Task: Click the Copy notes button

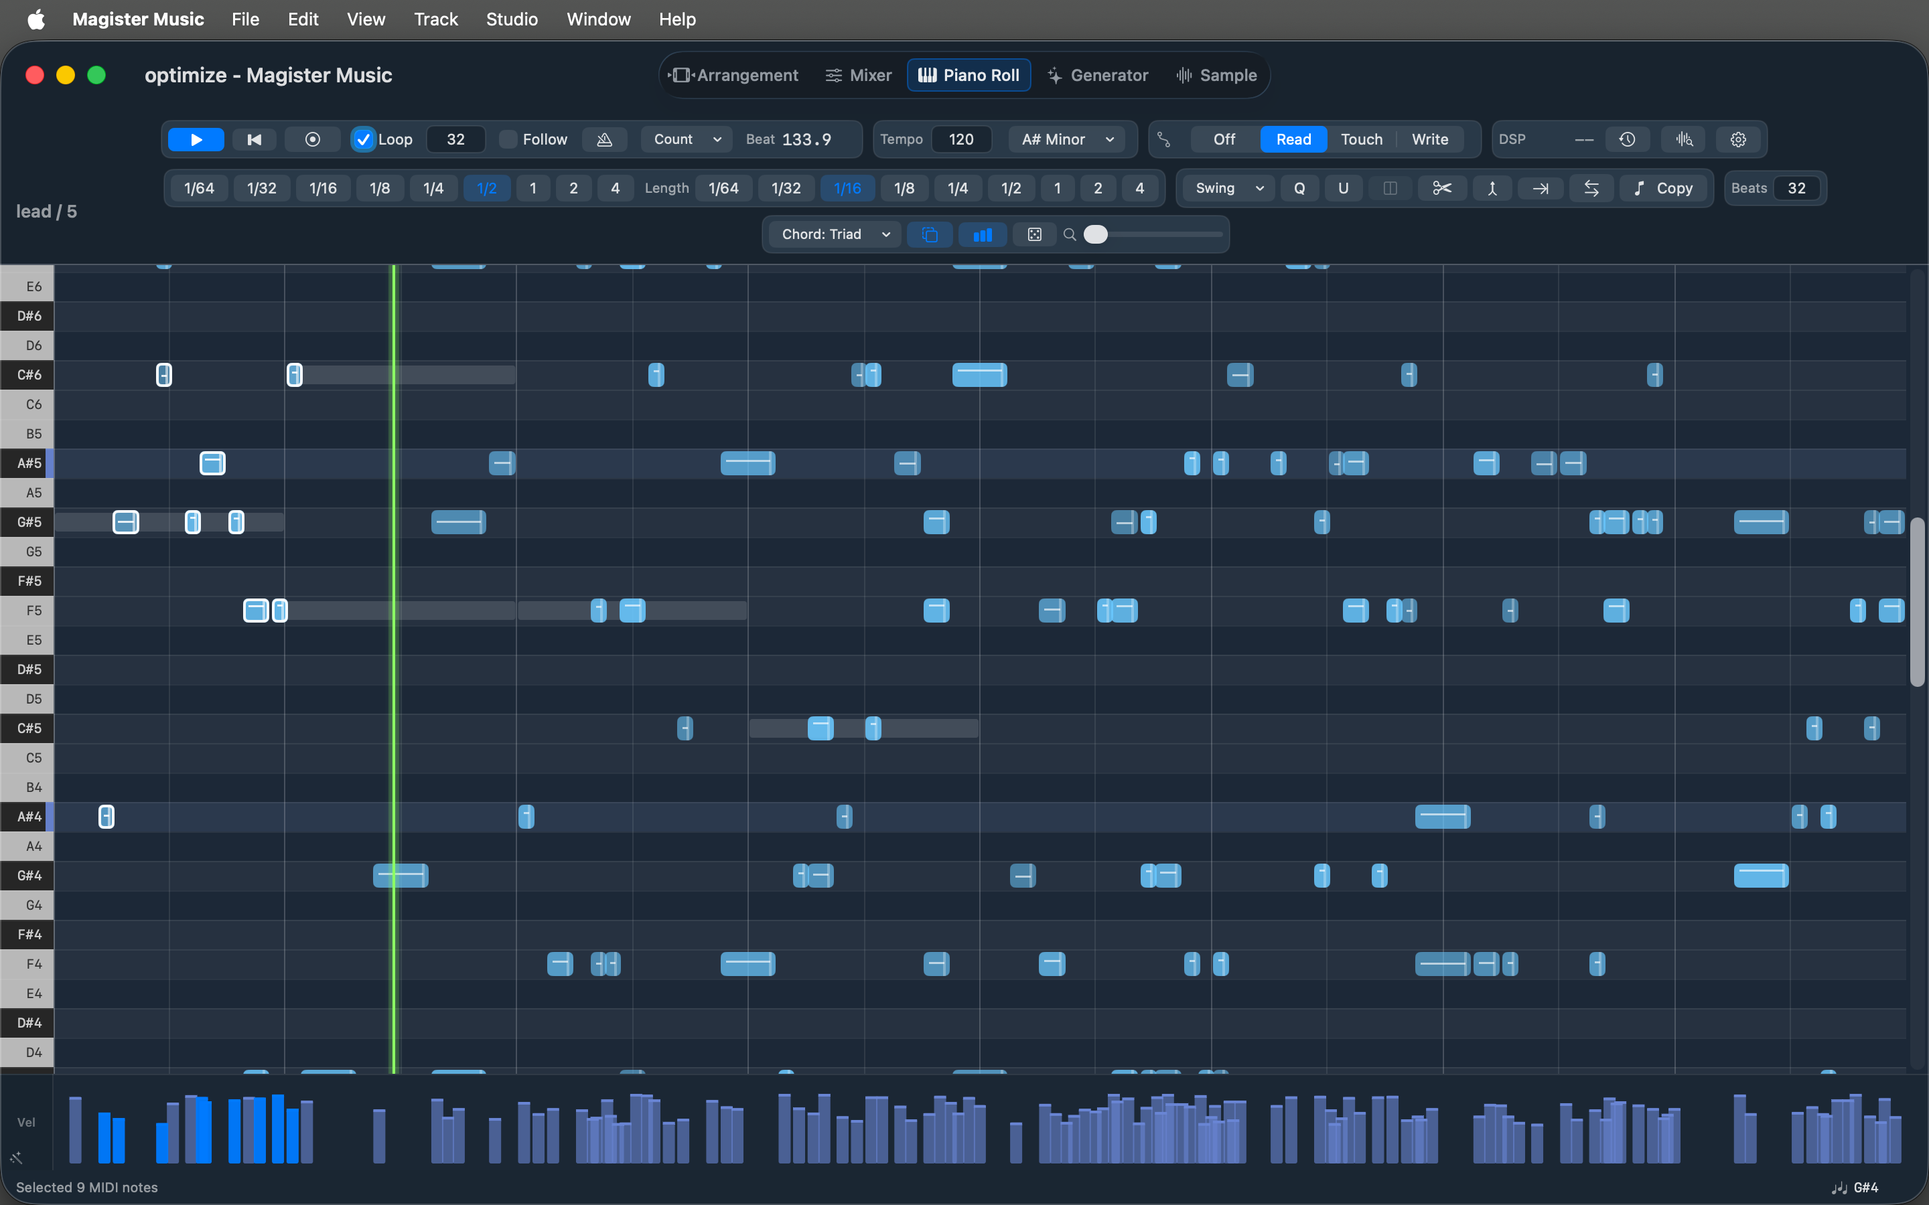Action: (x=1663, y=188)
